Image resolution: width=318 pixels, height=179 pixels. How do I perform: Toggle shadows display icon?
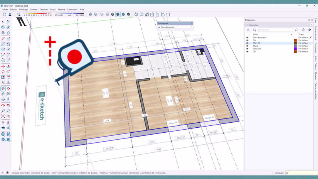coord(19,14)
